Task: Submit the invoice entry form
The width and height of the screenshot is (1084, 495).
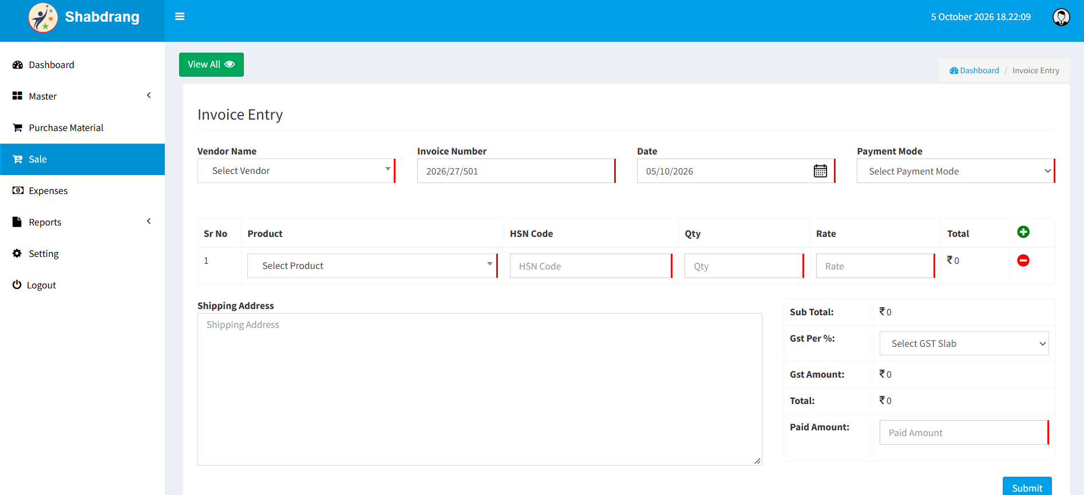Action: pyautogui.click(x=1027, y=486)
